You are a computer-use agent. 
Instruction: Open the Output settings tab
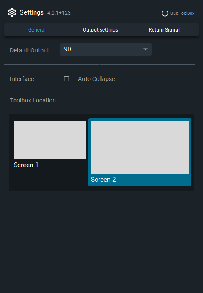[x=100, y=30]
